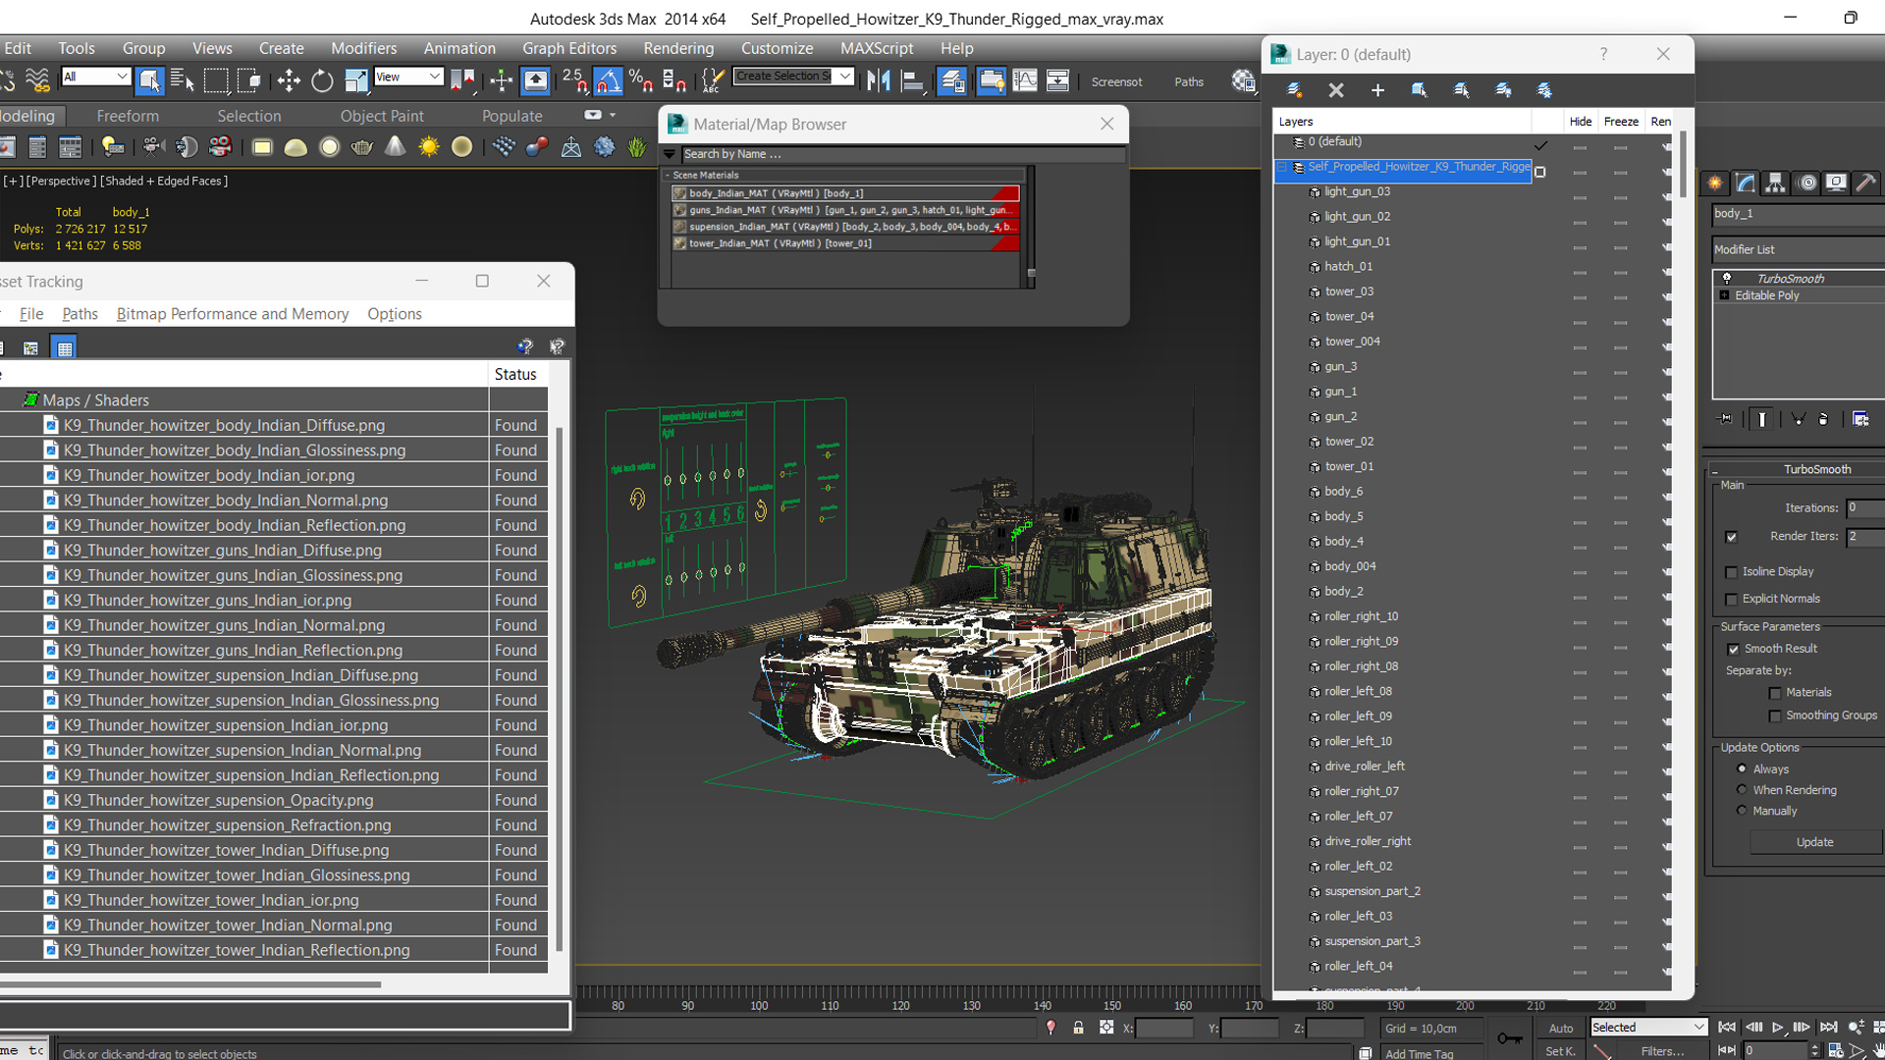Screen dimensions: 1885x1060
Task: Open Bitmap Performance and Memory menu
Action: coord(233,314)
